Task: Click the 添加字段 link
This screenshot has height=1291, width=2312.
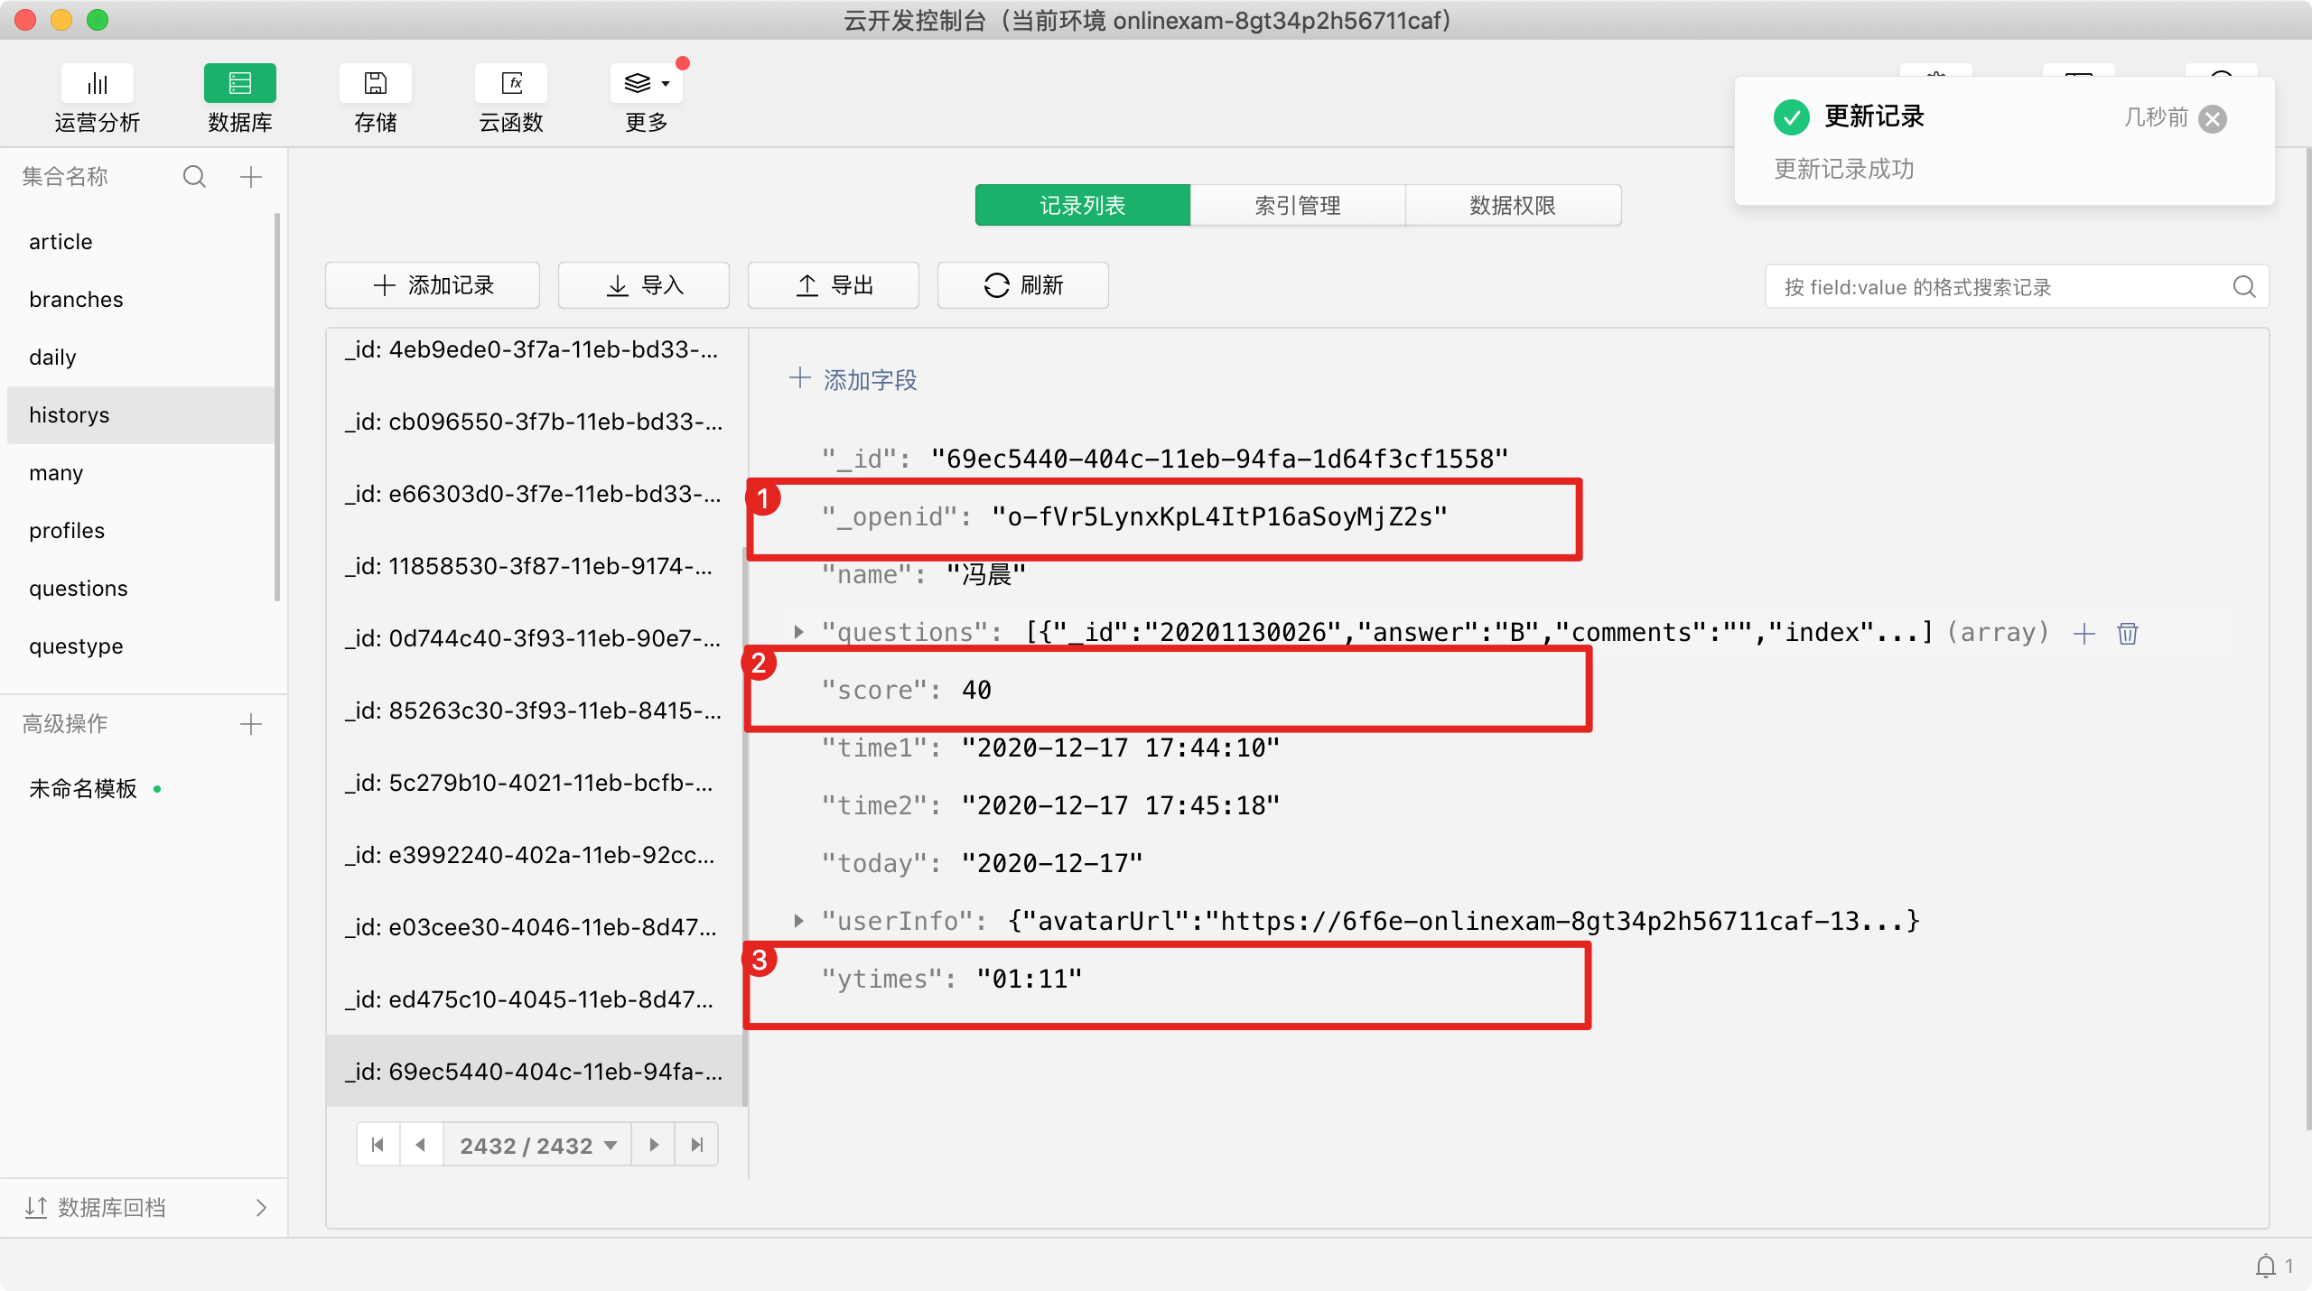Action: pos(853,380)
